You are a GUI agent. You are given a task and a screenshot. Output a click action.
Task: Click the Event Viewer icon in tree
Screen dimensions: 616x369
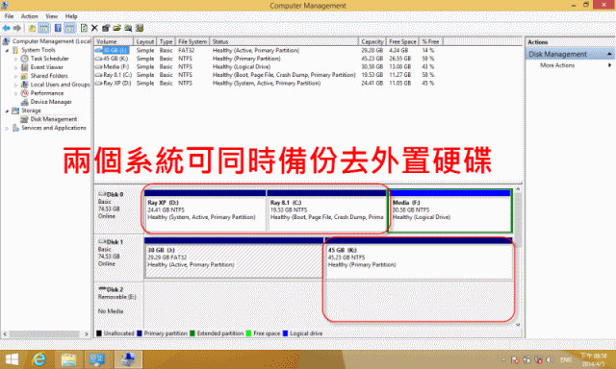(24, 67)
